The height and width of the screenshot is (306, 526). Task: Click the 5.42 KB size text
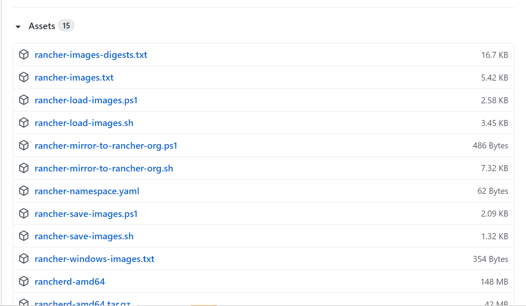[x=494, y=78]
